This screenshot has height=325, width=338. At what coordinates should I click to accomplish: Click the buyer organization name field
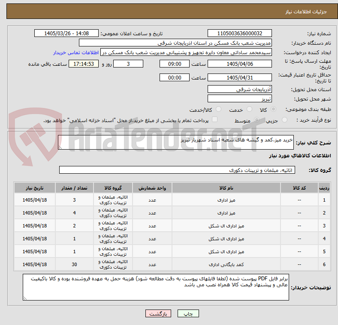pos(175,43)
